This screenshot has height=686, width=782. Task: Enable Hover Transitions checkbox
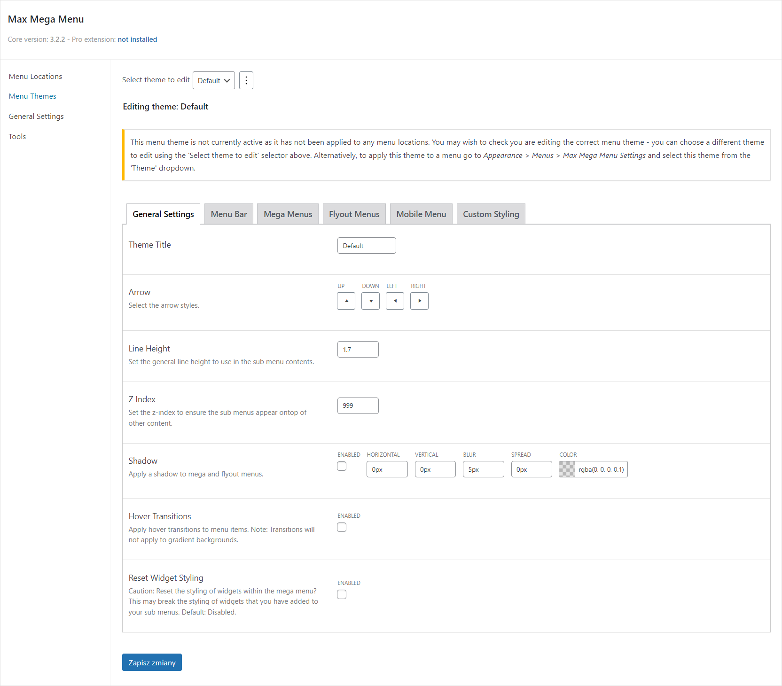pos(342,527)
